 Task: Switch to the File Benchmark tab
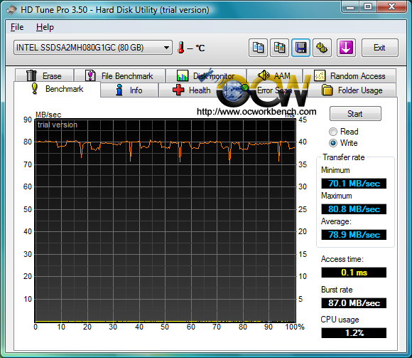pos(120,75)
